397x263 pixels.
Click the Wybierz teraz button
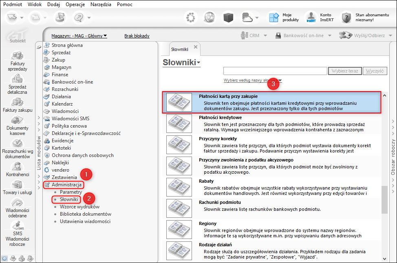click(x=345, y=71)
